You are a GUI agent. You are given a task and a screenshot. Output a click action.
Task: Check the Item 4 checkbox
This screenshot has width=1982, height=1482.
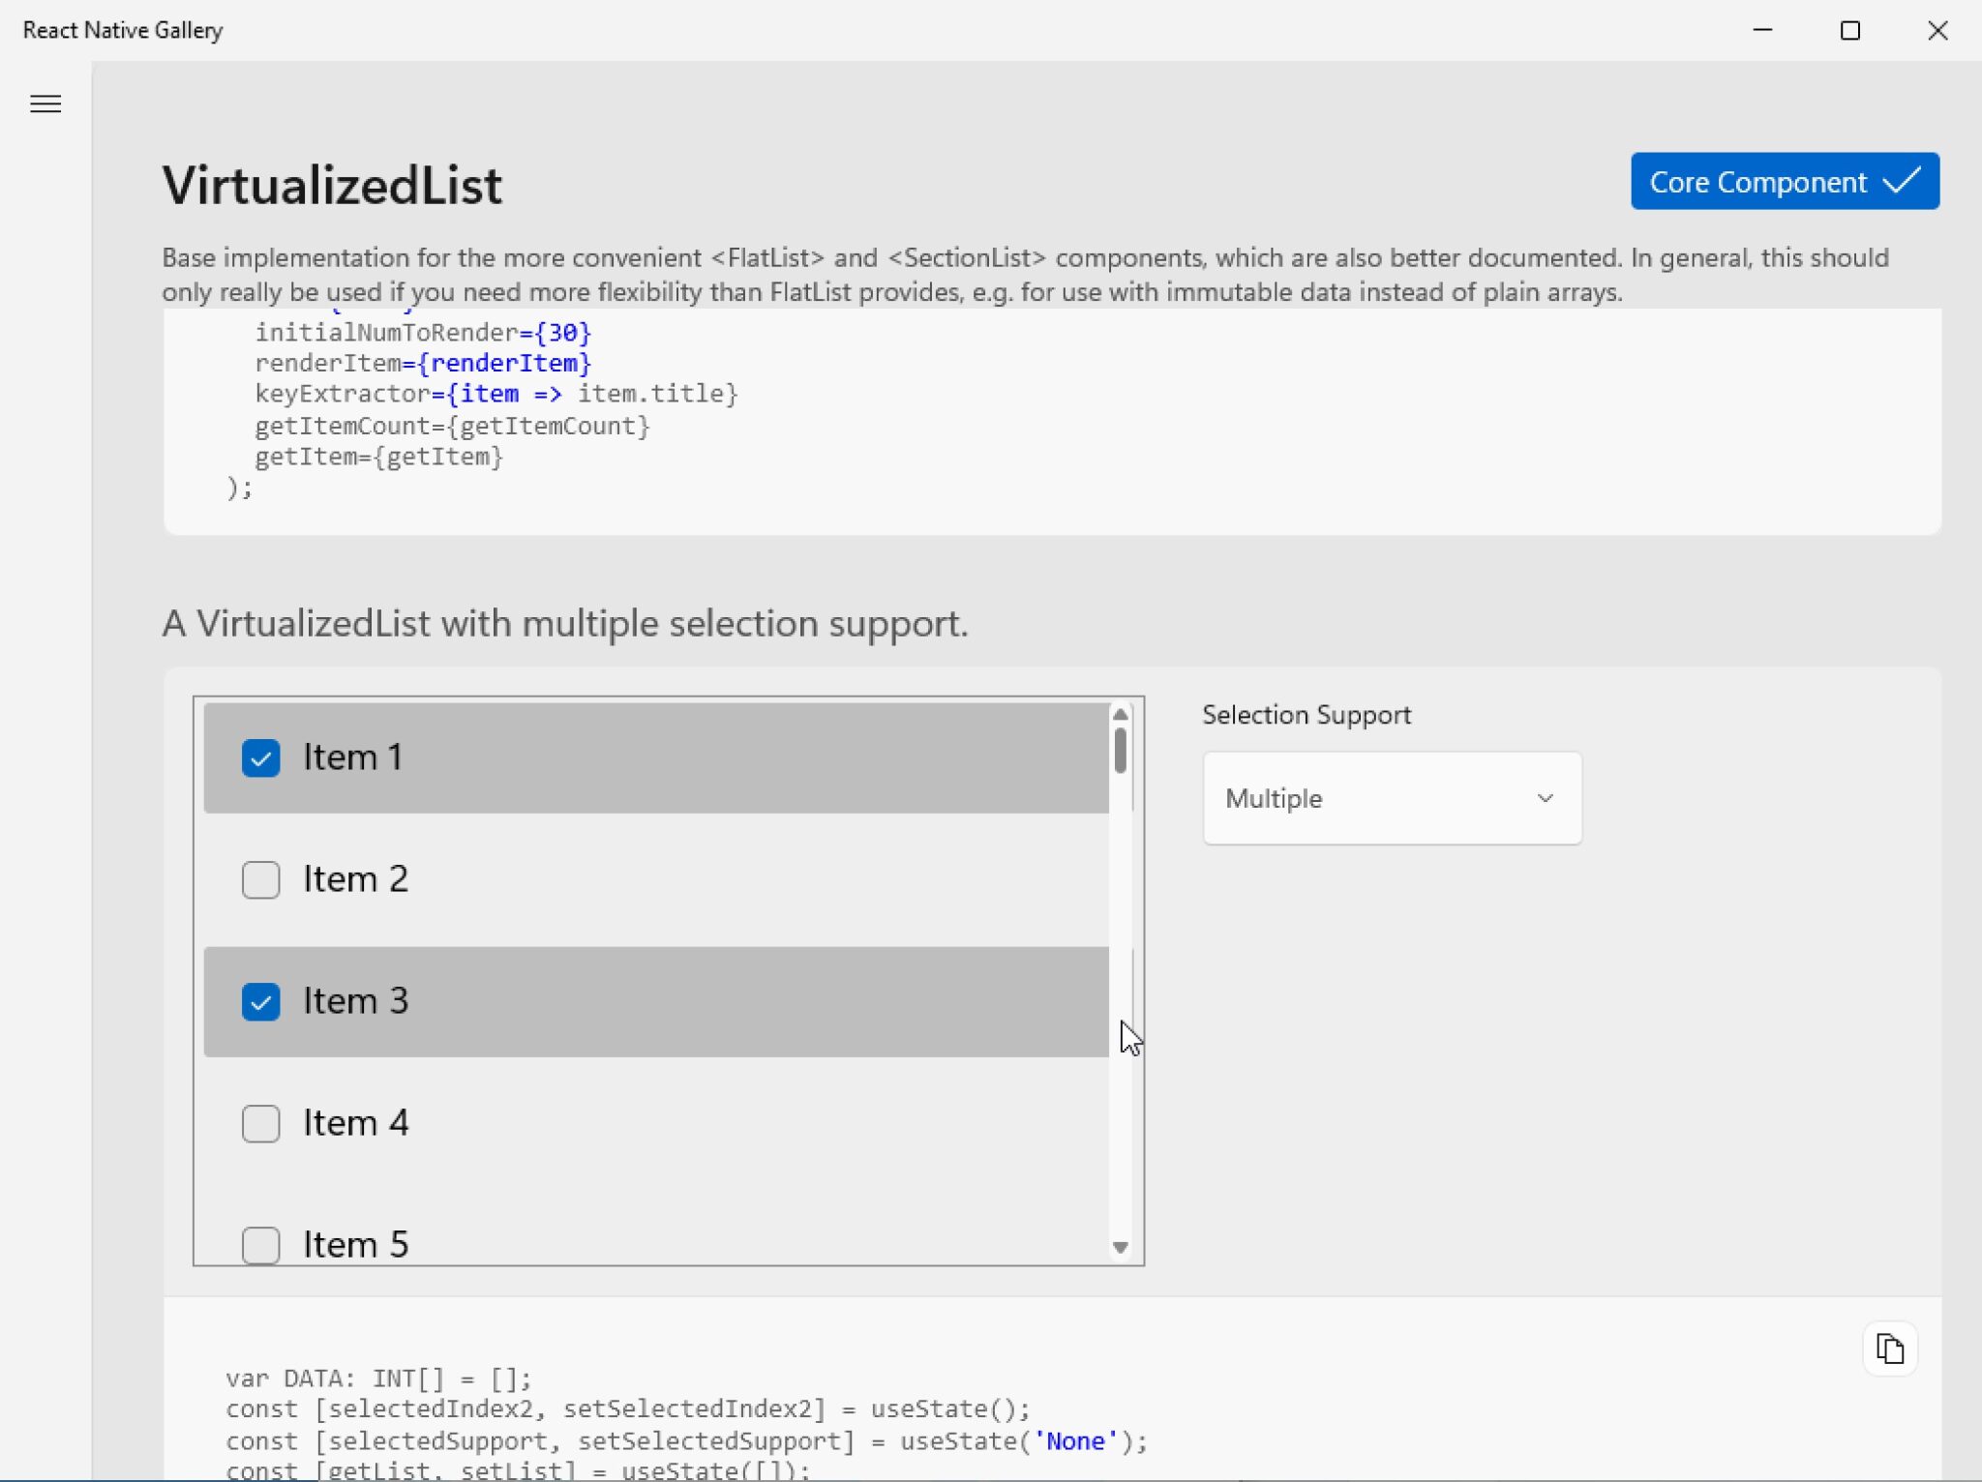tap(259, 1123)
